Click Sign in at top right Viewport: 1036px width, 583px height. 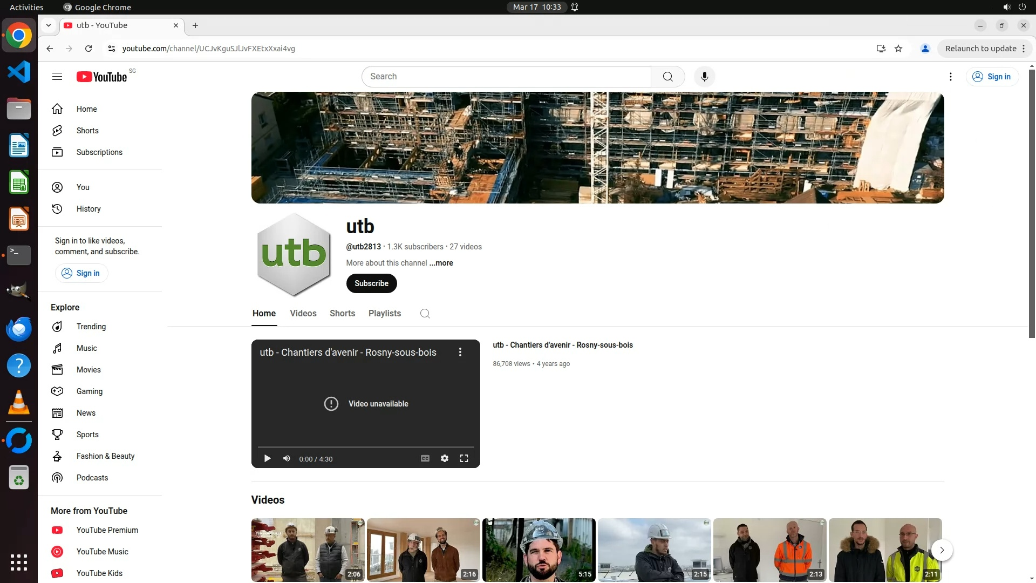coord(992,77)
